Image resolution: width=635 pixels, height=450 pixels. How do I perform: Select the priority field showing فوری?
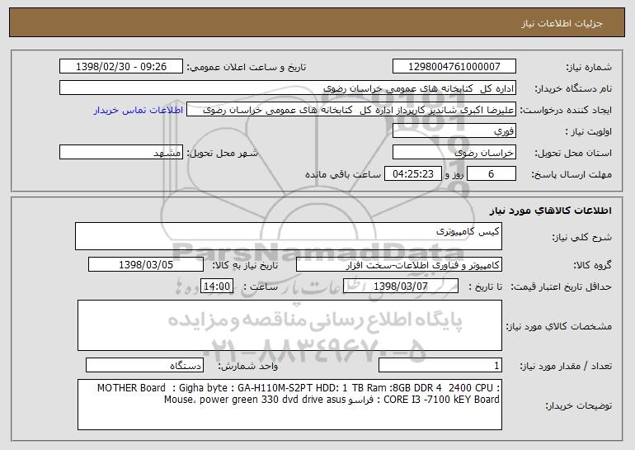click(x=454, y=131)
